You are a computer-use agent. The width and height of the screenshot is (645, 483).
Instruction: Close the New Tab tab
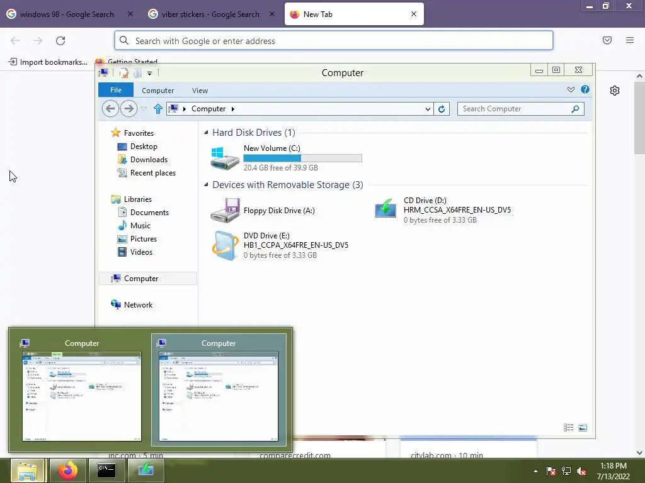point(414,14)
